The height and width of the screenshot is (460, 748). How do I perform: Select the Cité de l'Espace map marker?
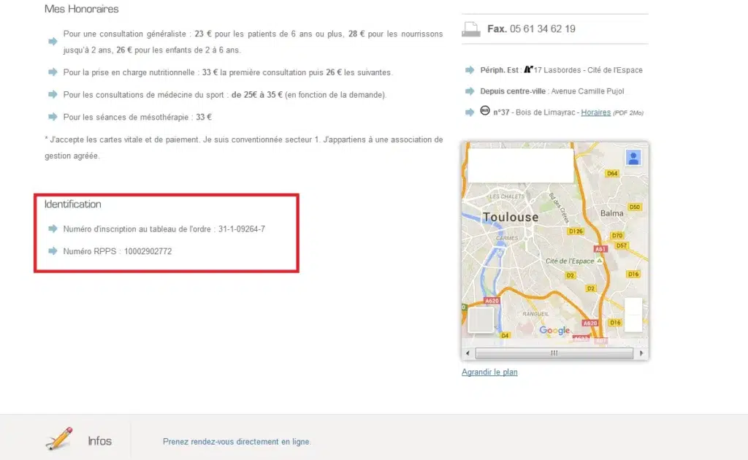click(x=600, y=260)
